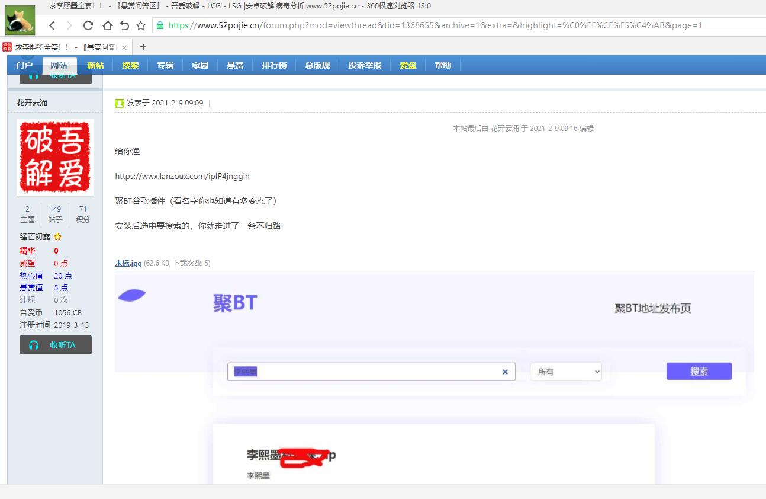The height and width of the screenshot is (499, 766).
Task: Open the 排行榜 navigation item
Action: 274,65
